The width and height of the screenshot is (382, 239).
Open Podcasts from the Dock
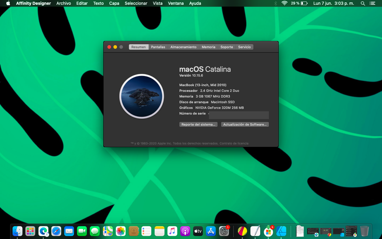(x=185, y=231)
